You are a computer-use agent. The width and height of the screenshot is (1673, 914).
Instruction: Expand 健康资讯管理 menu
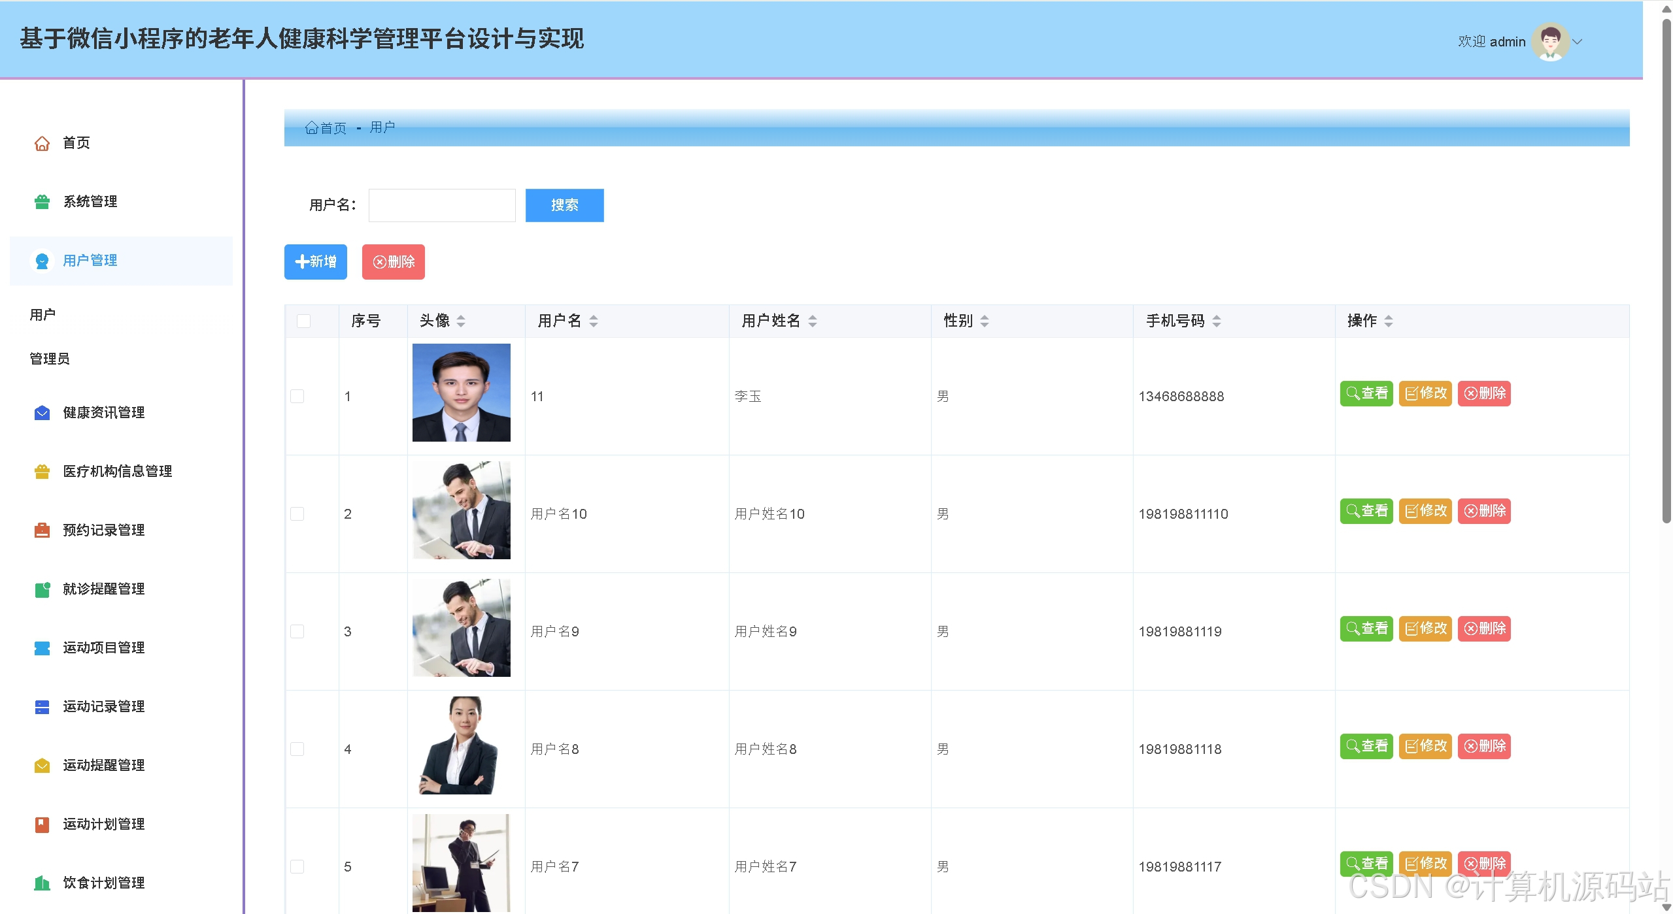click(121, 413)
